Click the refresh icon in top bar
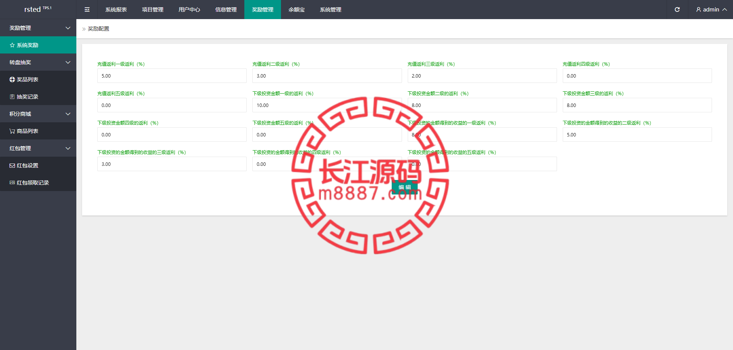The height and width of the screenshot is (350, 733). [677, 10]
